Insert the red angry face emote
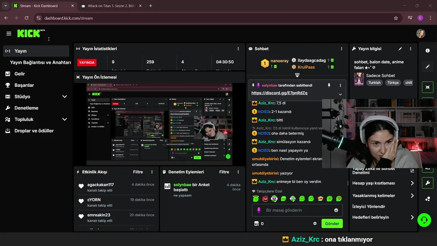The height and width of the screenshot is (246, 437). click(265, 199)
